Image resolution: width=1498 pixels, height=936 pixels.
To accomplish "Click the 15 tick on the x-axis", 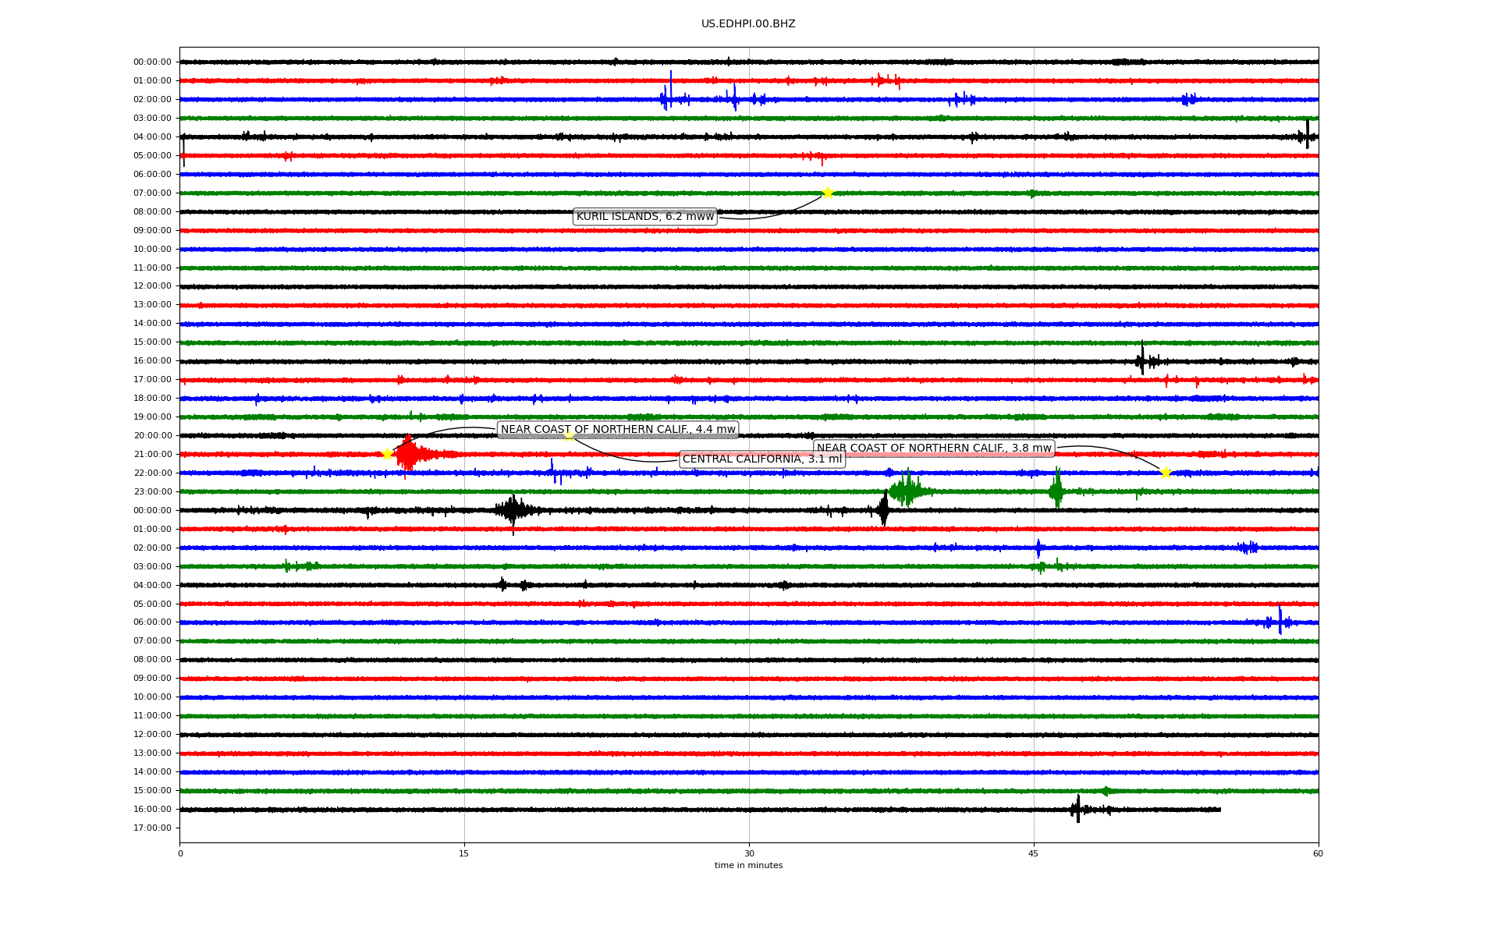I will click(x=464, y=853).
